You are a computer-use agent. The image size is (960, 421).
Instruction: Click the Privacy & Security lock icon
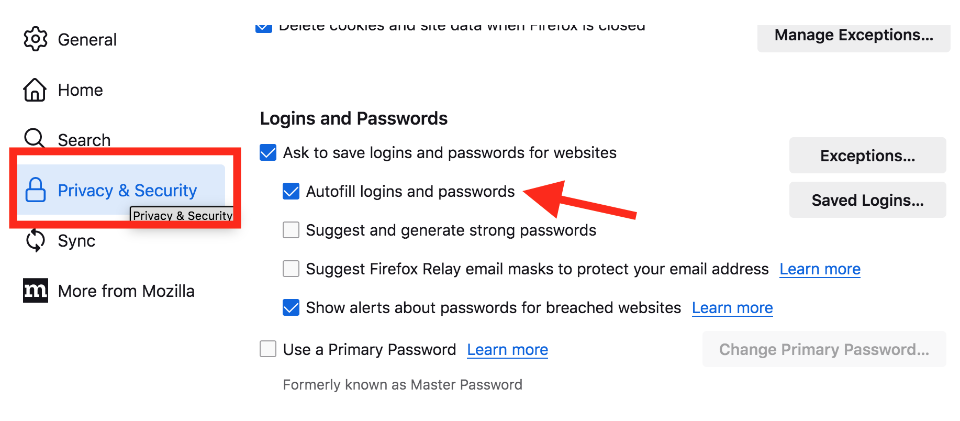pyautogui.click(x=36, y=190)
